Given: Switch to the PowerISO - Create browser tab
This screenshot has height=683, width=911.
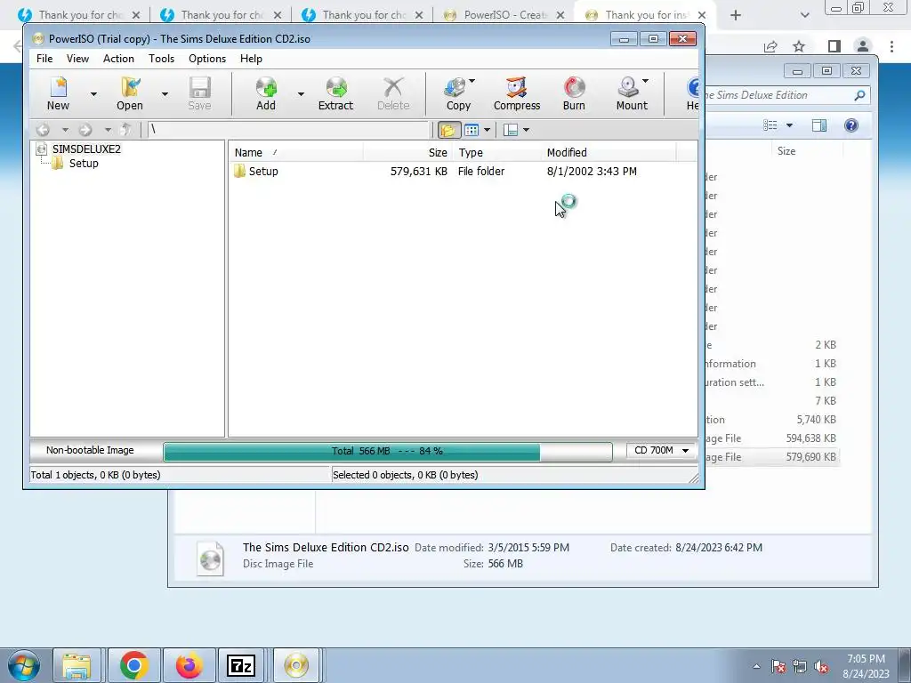Looking at the screenshot, I should [504, 15].
